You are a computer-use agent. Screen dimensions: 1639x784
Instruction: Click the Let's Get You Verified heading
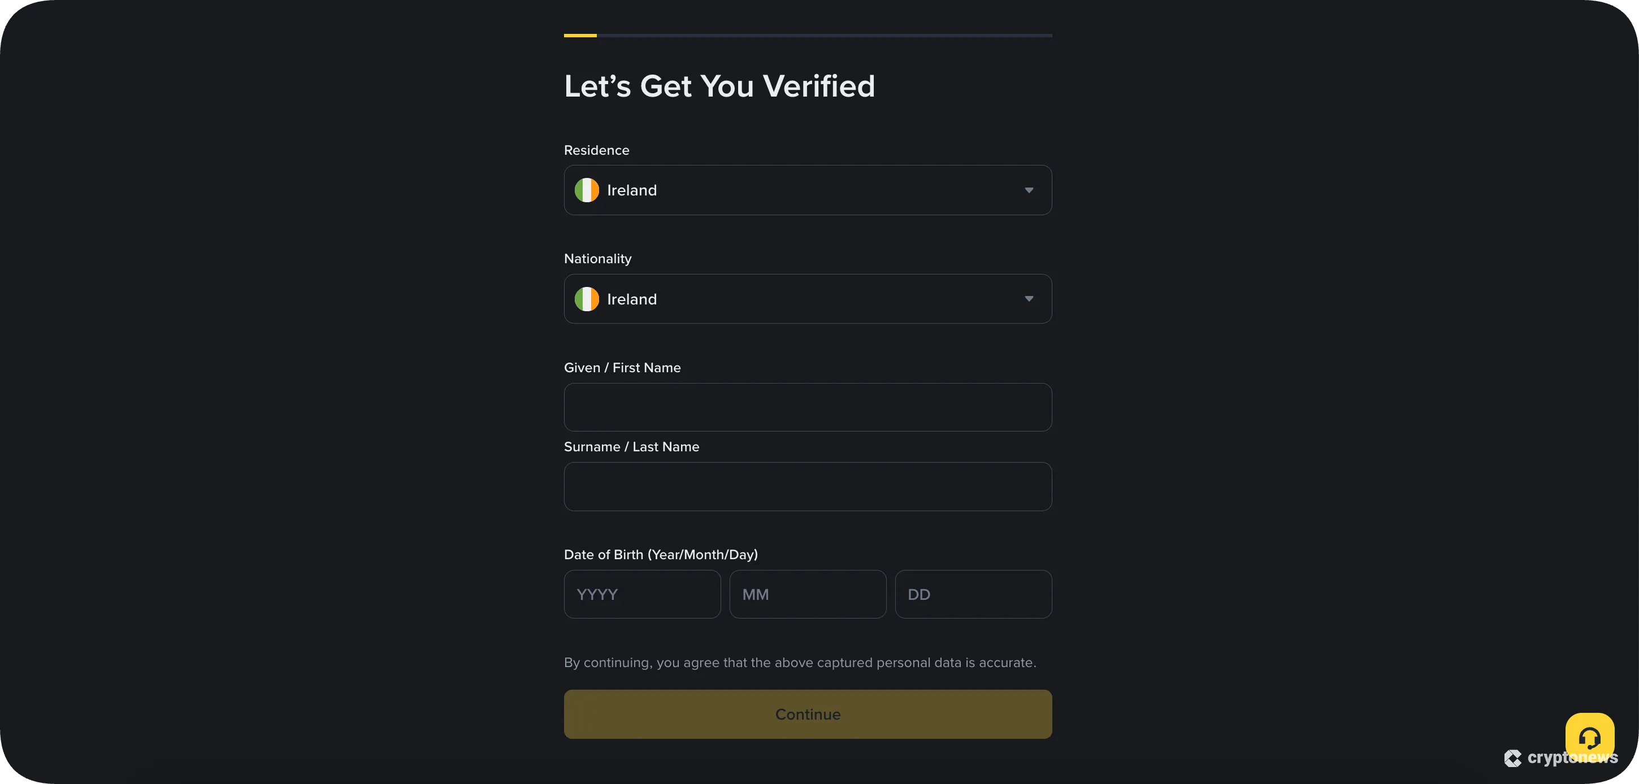(x=719, y=86)
